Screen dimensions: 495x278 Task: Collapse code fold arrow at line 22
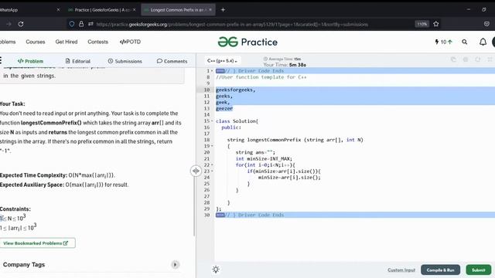(212, 164)
